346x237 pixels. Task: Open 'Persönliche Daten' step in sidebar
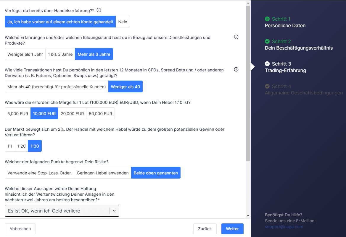pos(285,26)
